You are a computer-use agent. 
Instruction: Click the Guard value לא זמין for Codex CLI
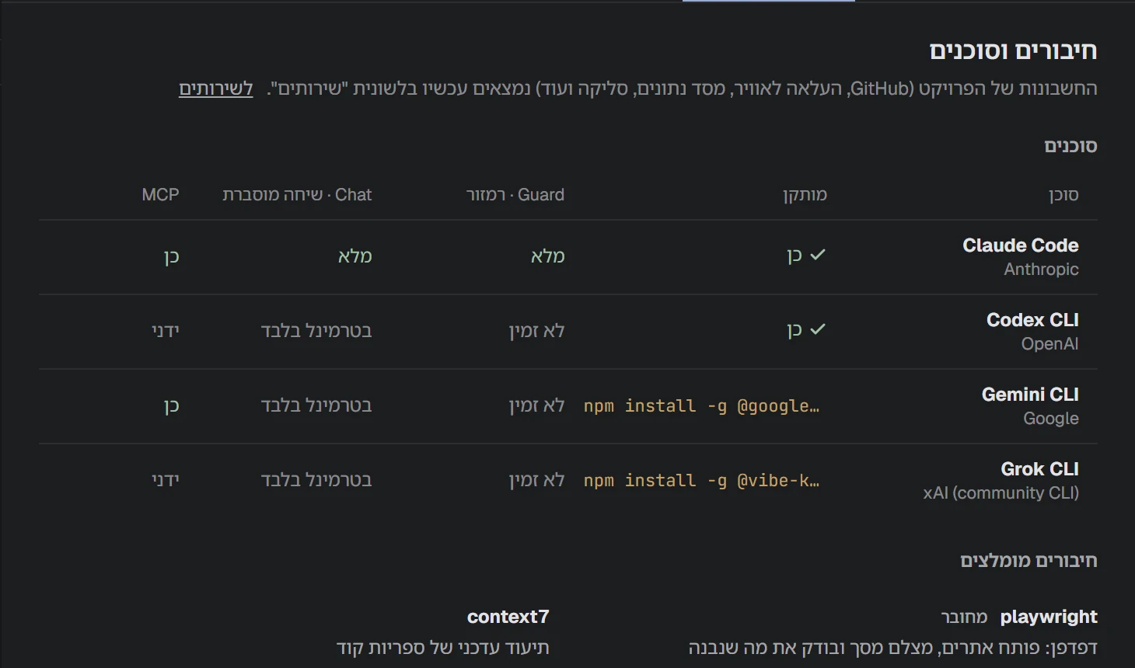[x=536, y=331]
